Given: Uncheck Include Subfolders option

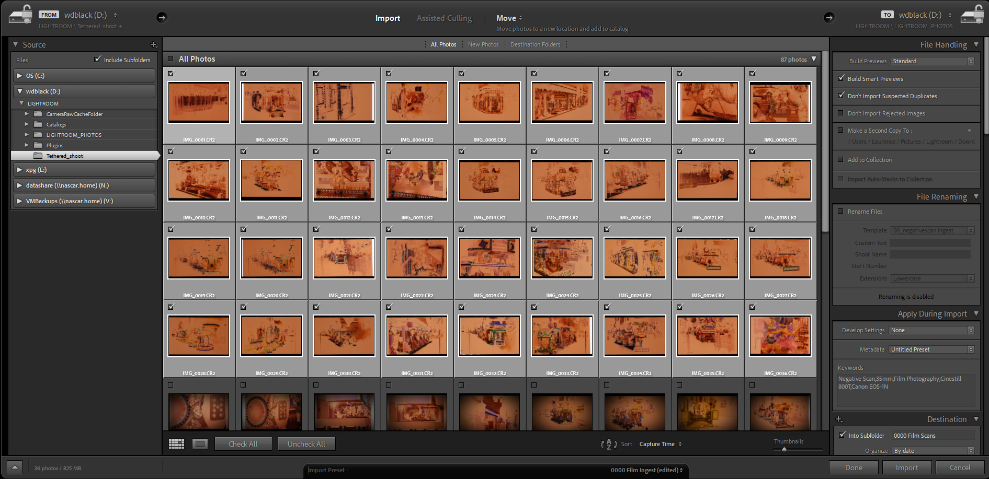Looking at the screenshot, I should (97, 60).
